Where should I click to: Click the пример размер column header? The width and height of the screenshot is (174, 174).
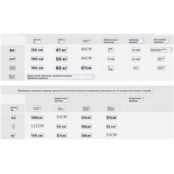pos(136,41)
